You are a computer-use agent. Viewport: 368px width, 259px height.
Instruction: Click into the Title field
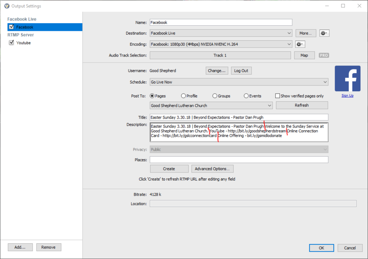pyautogui.click(x=239, y=117)
